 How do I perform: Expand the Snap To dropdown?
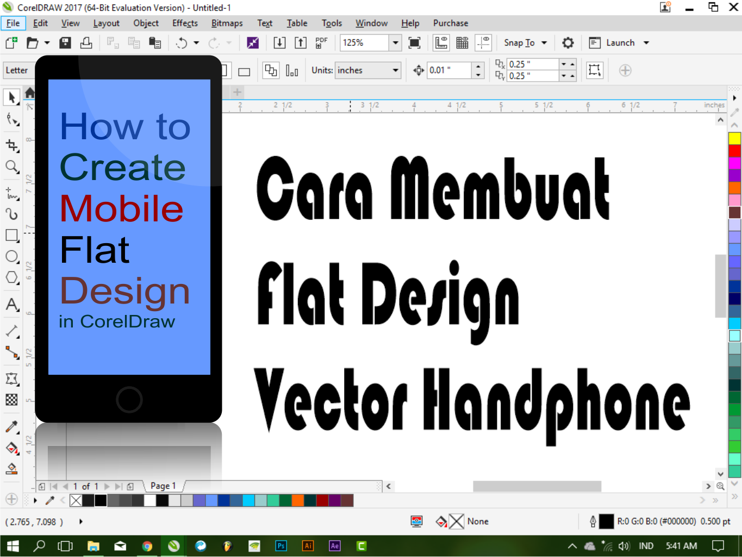click(x=544, y=42)
